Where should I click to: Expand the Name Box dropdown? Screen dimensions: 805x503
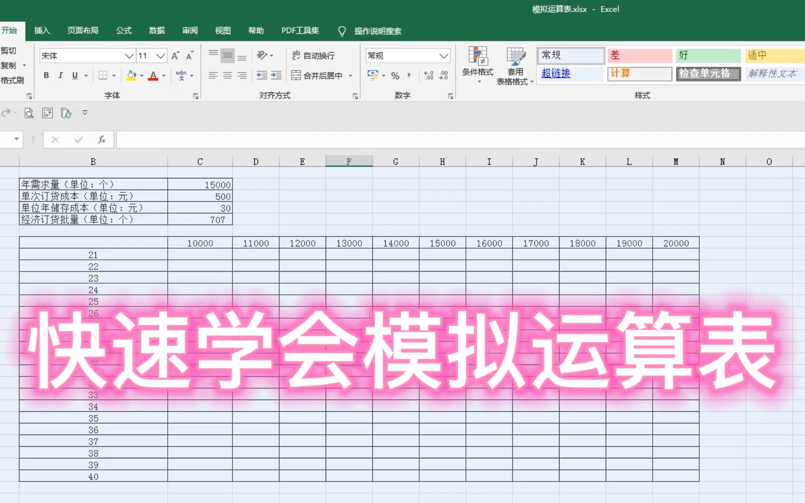pos(17,139)
